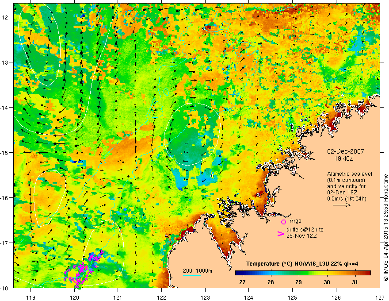Click the longitude label '120'
This screenshot has width=389, height=301.
[x=74, y=297]
